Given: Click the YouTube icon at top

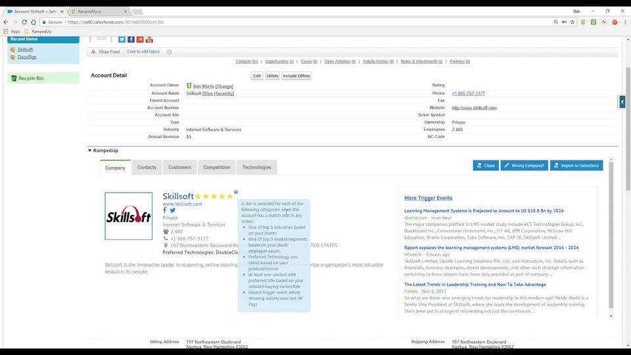Looking at the screenshot, I should (149, 39).
